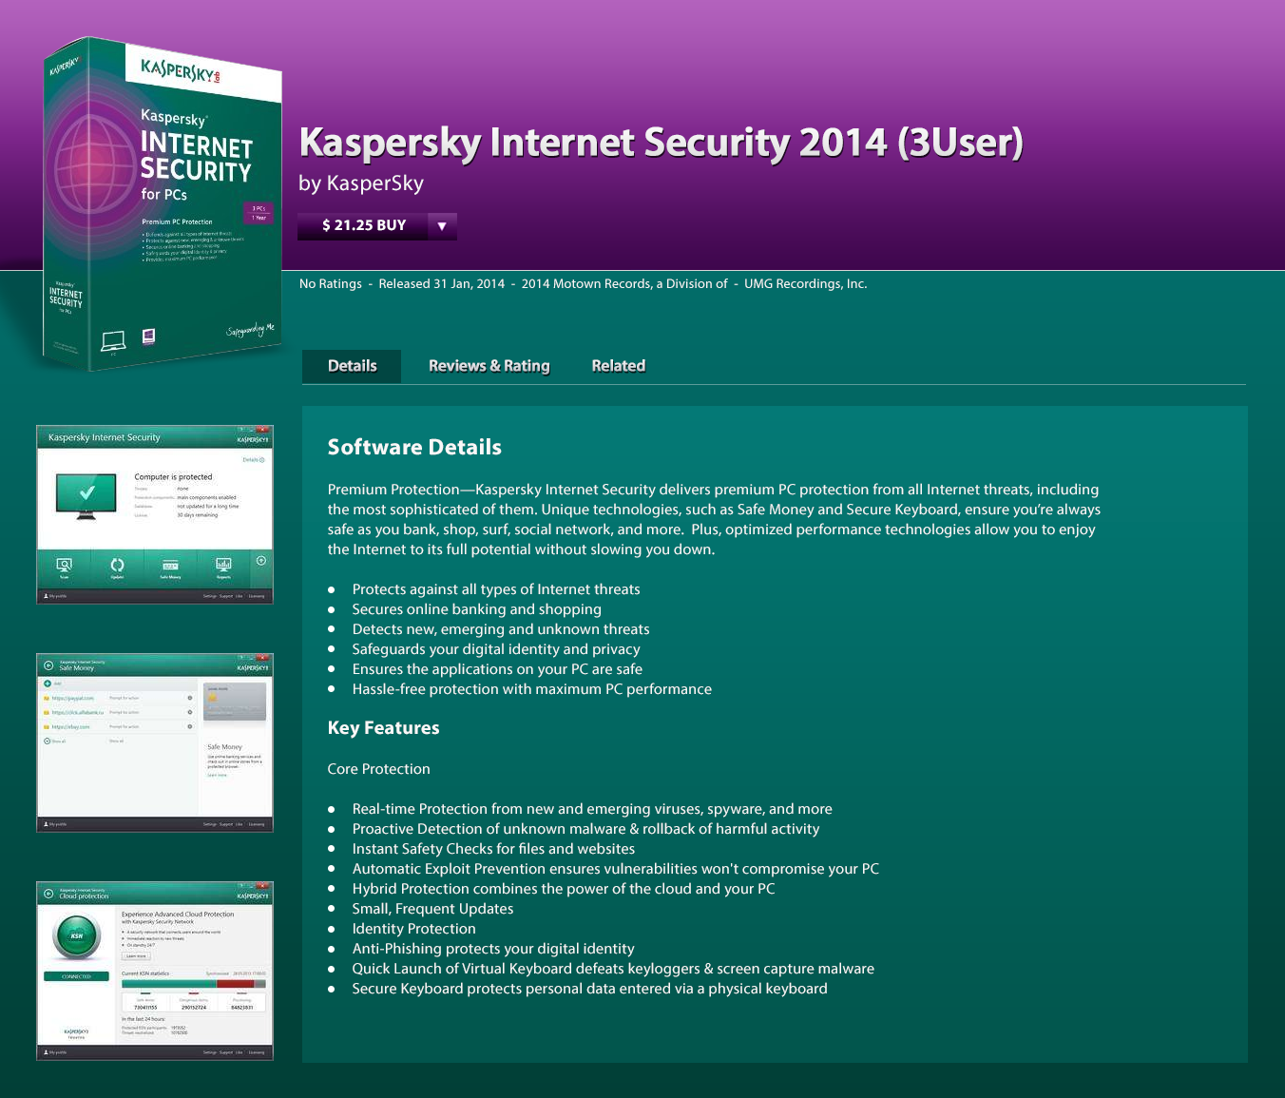1285x1098 pixels.
Task: Click 'UMG Recordings, Inc.' text
Action: [x=806, y=283]
